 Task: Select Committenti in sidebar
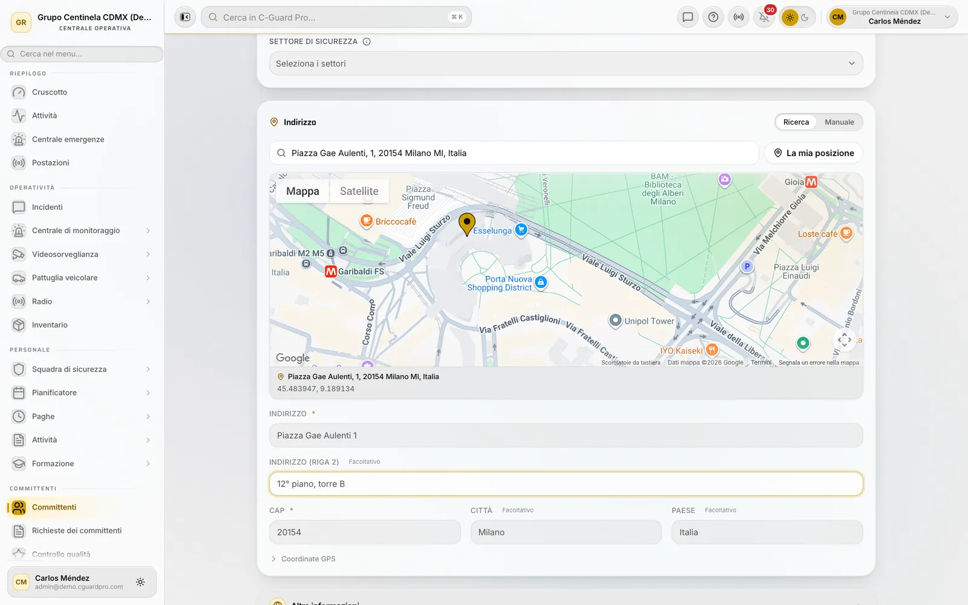click(x=82, y=507)
